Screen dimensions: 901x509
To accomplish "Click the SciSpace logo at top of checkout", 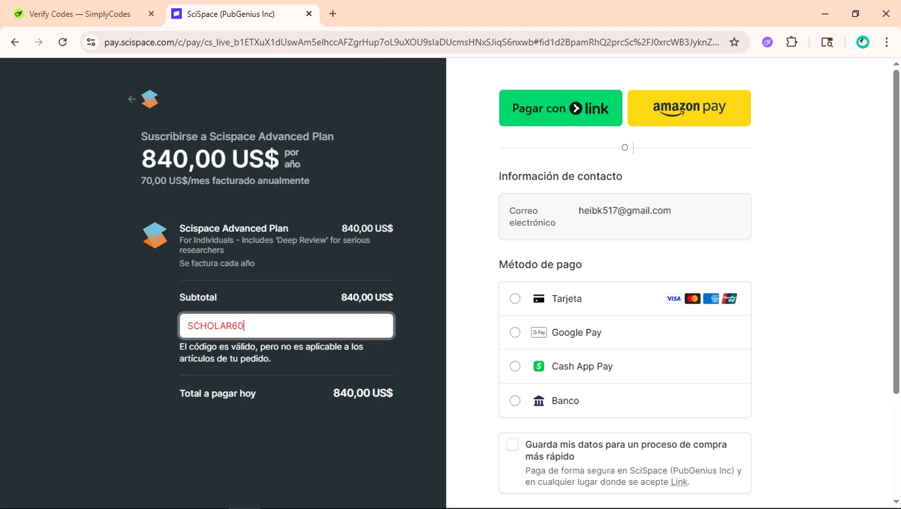I will coord(150,99).
